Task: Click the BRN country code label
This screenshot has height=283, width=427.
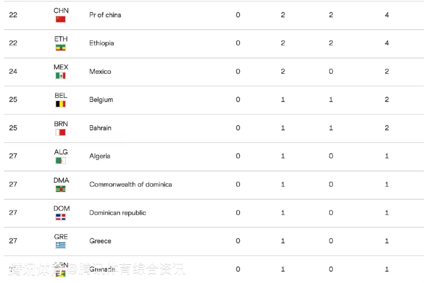Action: tap(61, 124)
